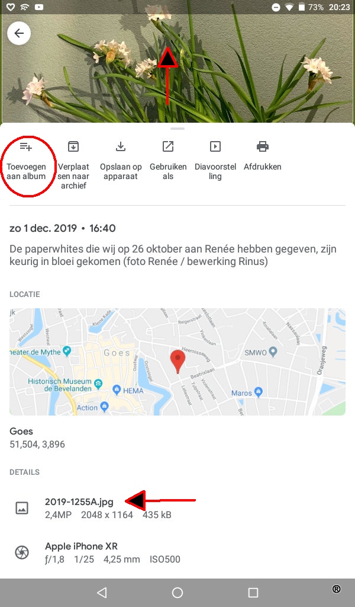
Task: Tap the image file icon beside 2019-1255A.jpg
Action: (x=22, y=508)
